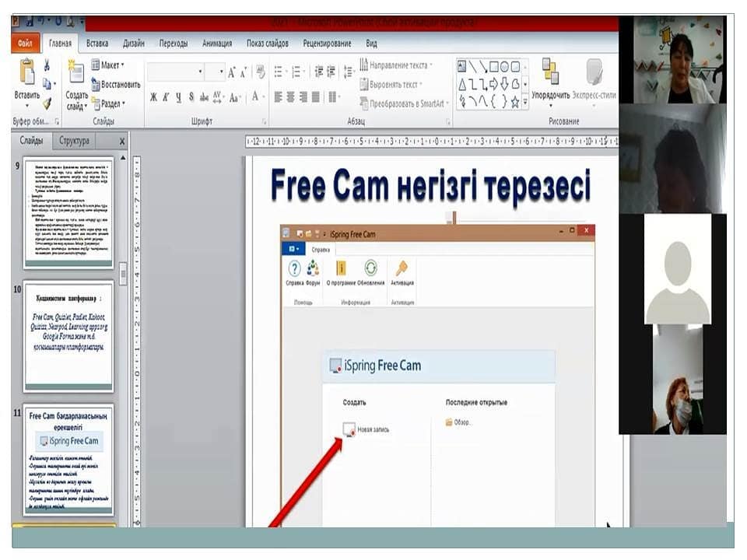Select the Right Brace shape
Image resolution: width=747 pixels, height=560 pixels.
coord(504,102)
